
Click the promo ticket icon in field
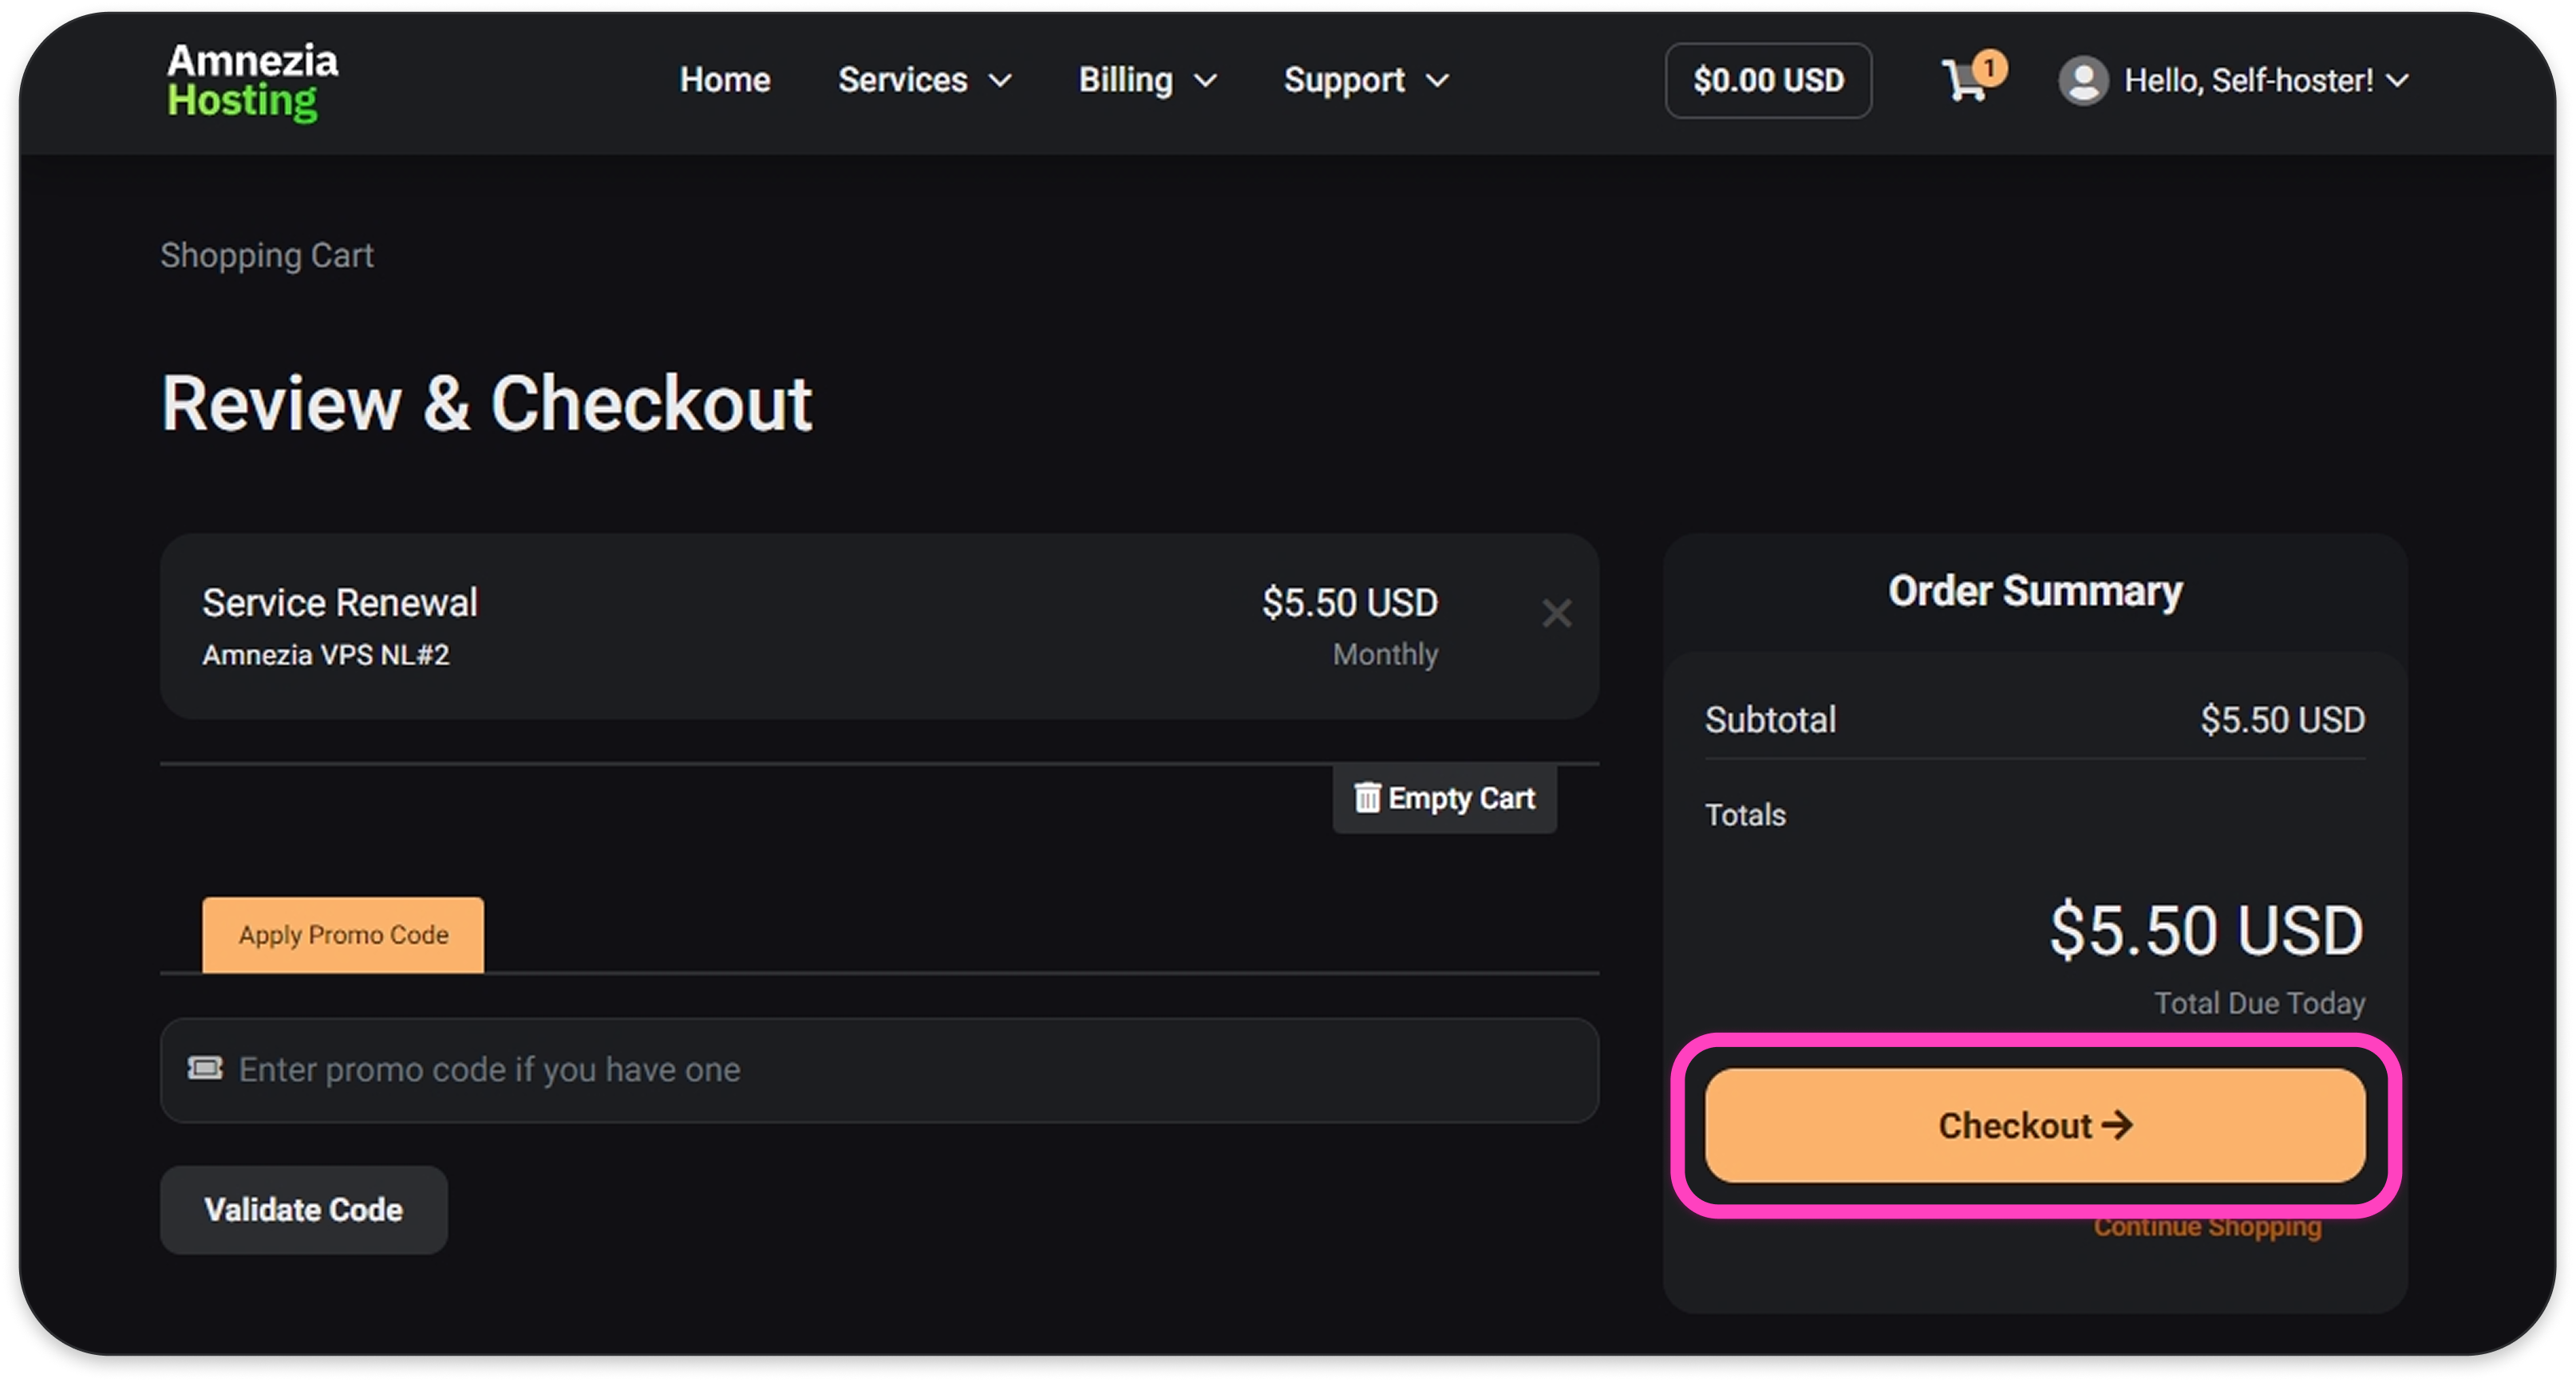205,1069
